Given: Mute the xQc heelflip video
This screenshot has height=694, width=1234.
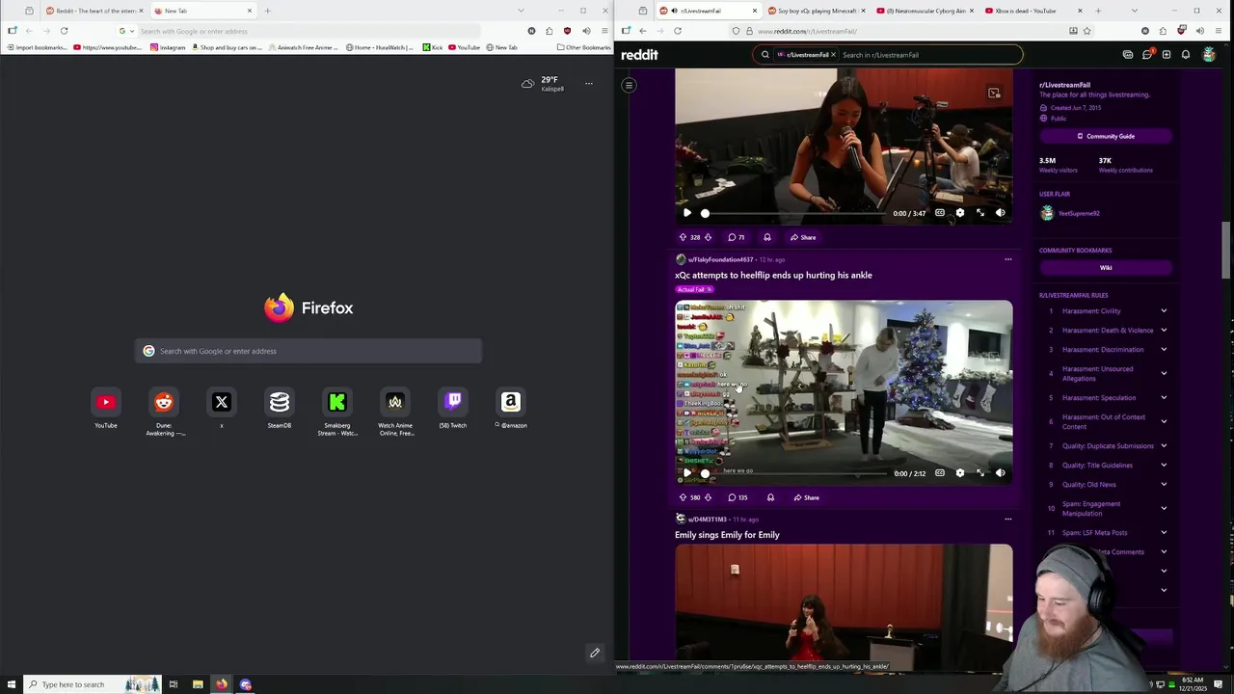Looking at the screenshot, I should [1001, 473].
